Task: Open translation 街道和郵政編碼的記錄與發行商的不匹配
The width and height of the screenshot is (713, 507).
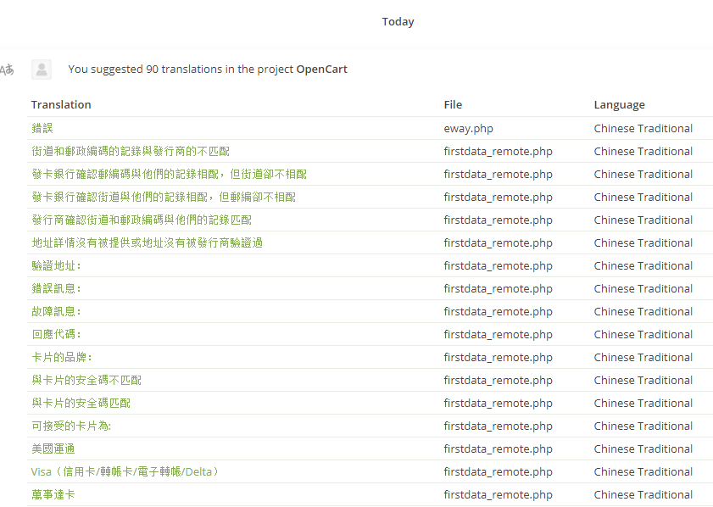Action: tap(131, 152)
